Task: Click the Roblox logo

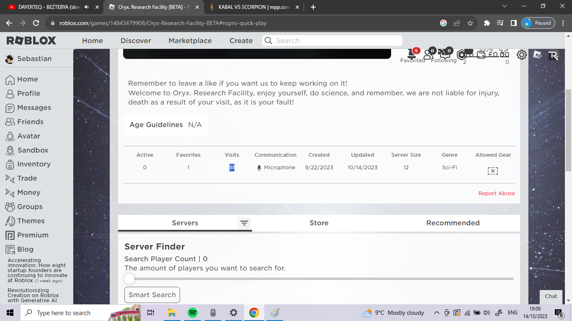Action: (31, 41)
